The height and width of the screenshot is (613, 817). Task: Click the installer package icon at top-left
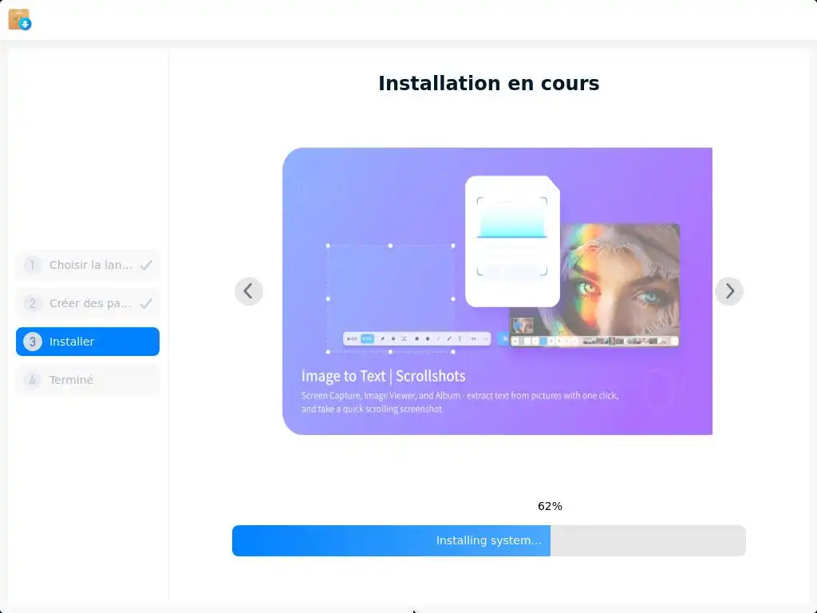pyautogui.click(x=20, y=19)
